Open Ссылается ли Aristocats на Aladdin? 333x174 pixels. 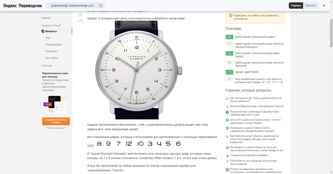pyautogui.click(x=249, y=155)
